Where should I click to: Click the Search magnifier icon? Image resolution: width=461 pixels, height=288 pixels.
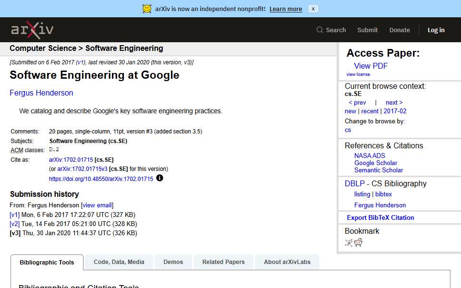coord(320,30)
